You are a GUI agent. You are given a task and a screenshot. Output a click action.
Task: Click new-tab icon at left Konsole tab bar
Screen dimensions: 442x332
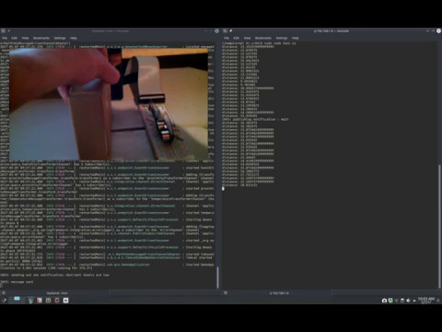[3, 293]
